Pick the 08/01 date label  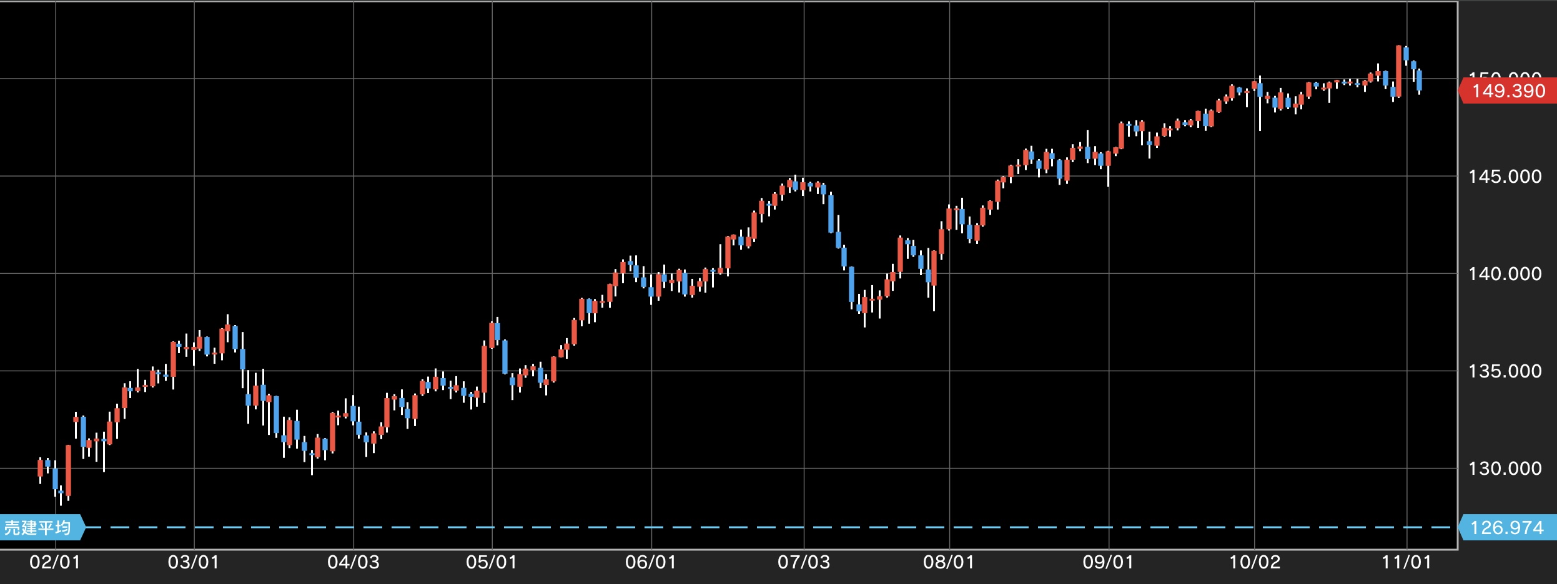click(949, 562)
